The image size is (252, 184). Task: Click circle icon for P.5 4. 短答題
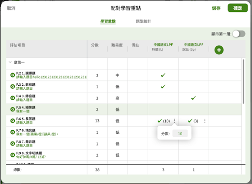tap(13, 110)
